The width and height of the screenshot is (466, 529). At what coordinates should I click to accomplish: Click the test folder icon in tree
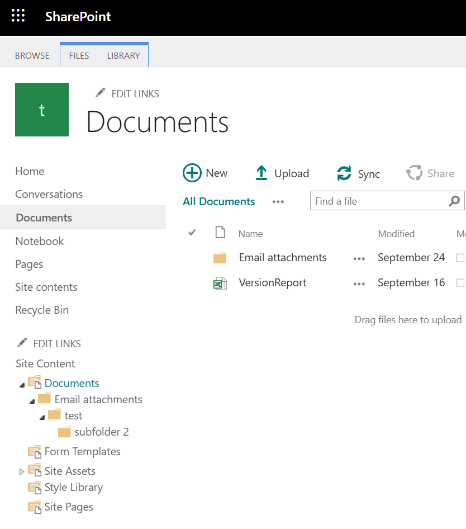click(x=54, y=414)
